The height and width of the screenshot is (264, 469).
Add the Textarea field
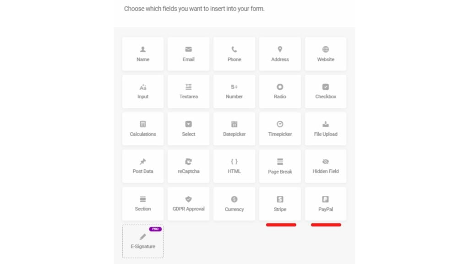click(x=188, y=92)
